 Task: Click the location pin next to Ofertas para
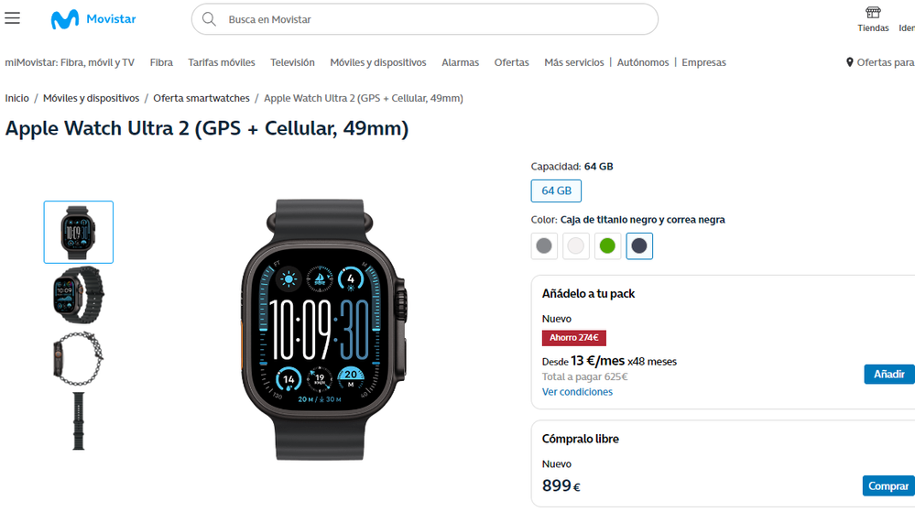[850, 62]
